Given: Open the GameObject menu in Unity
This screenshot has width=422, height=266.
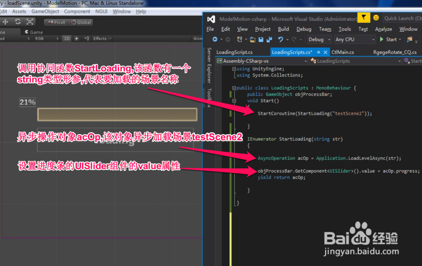Looking at the screenshot, I should coord(46,11).
